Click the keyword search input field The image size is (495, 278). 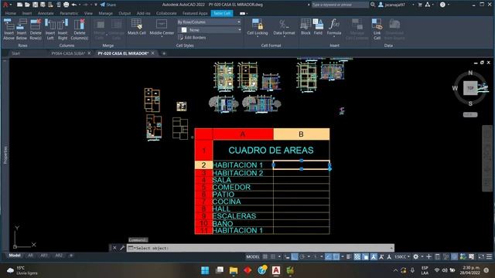pyautogui.click(x=340, y=5)
